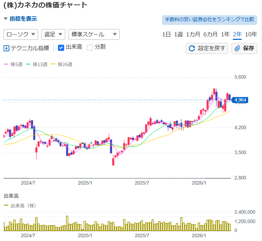This screenshot has height=241, width=262.
Task: Click the 出来高（株） legend marker
Action: click(x=6, y=206)
